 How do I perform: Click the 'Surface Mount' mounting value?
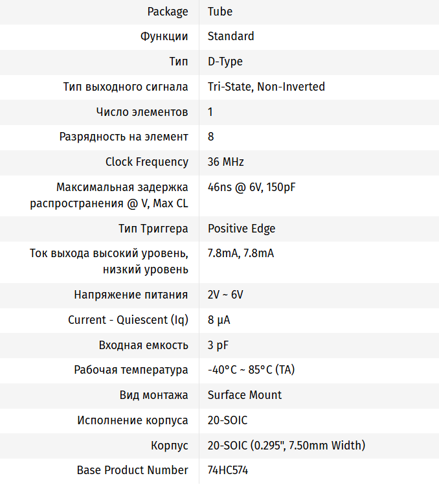(x=244, y=395)
